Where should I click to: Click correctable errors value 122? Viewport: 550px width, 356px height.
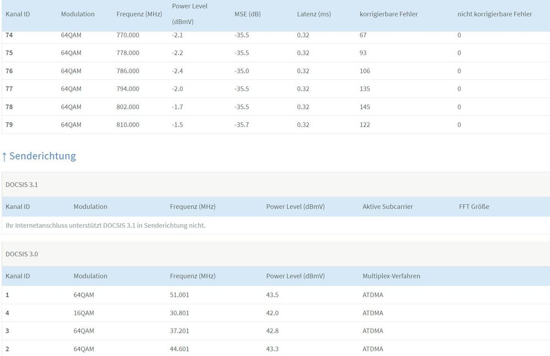click(365, 125)
